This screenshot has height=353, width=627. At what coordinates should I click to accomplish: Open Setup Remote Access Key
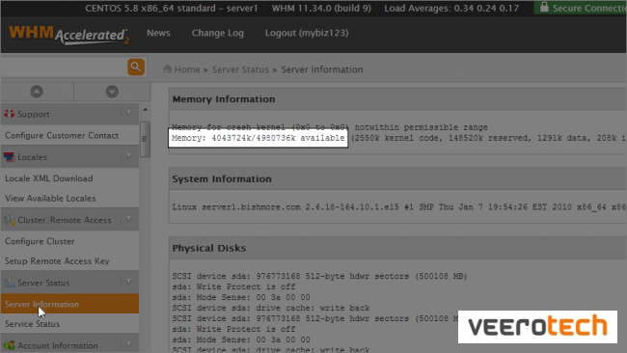click(x=57, y=261)
